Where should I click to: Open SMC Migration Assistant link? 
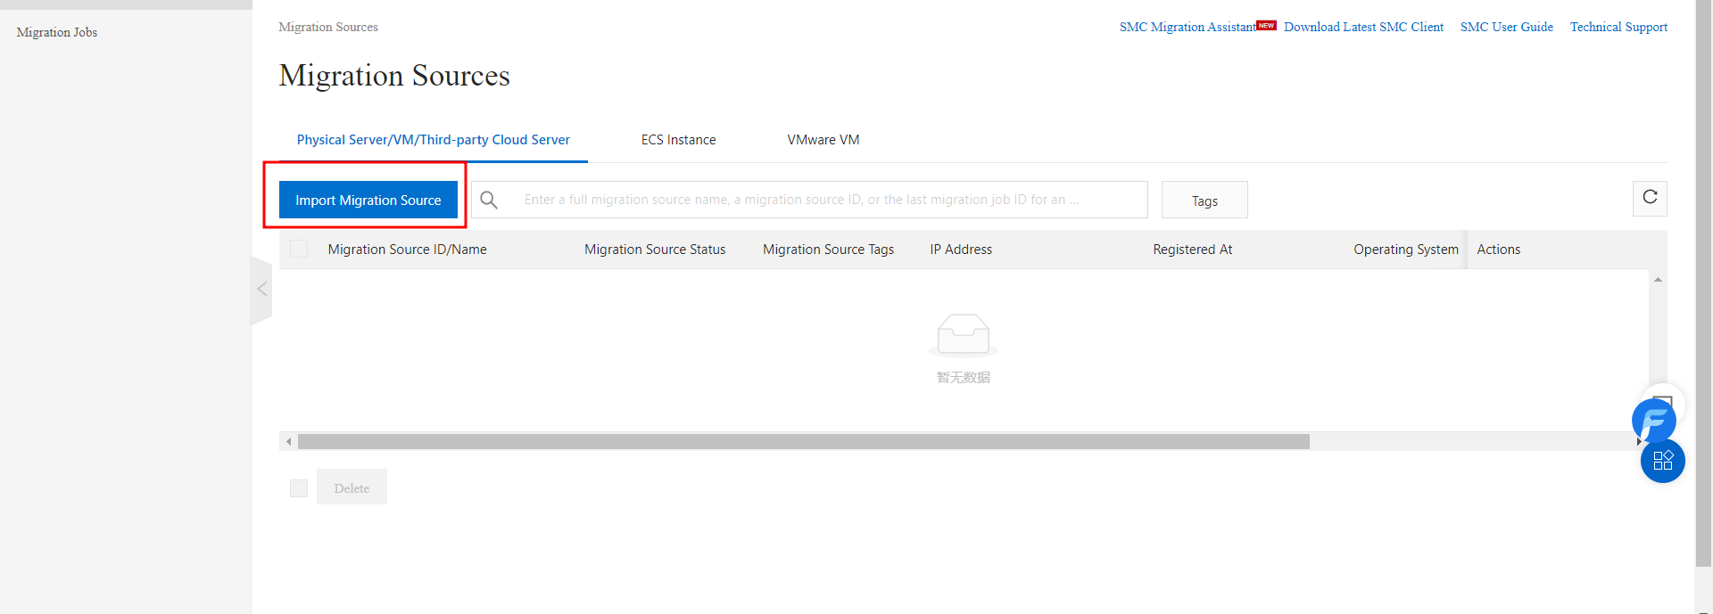coord(1187,27)
